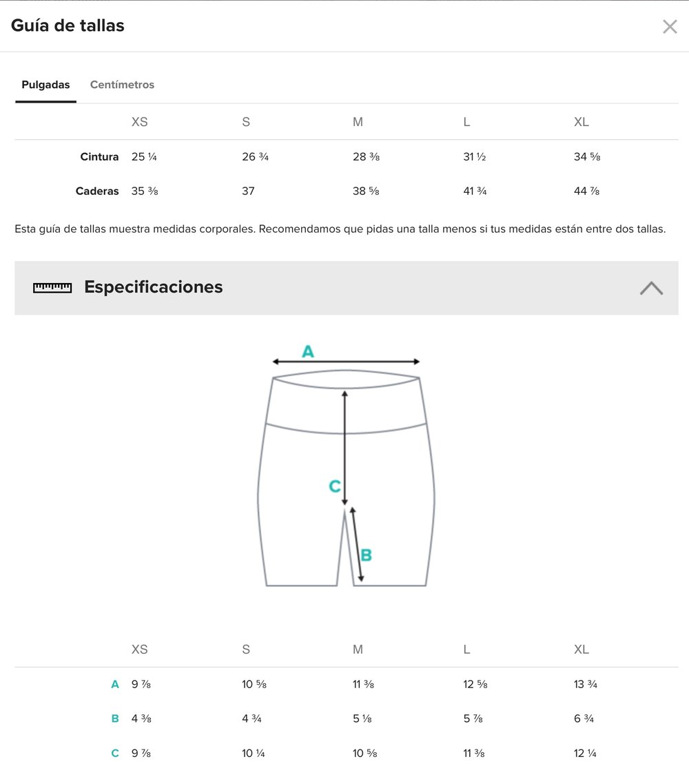Select the Pulgadas tab
Screen dimensions: 689x777
pos(45,85)
